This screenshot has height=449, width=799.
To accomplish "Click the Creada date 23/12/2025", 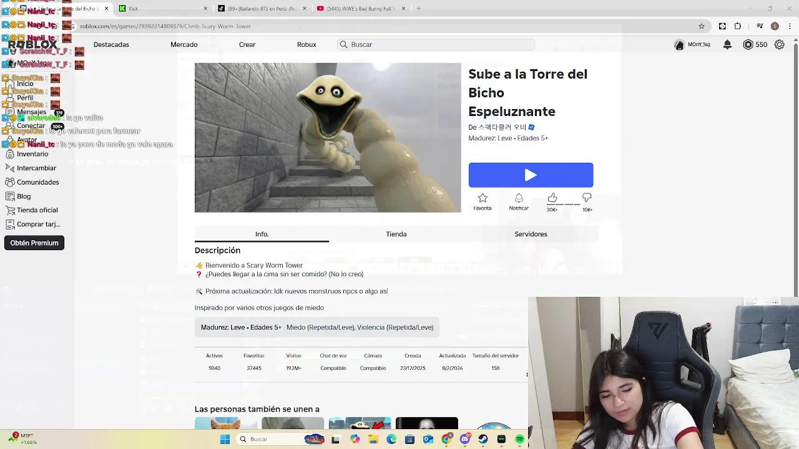I will (x=413, y=368).
